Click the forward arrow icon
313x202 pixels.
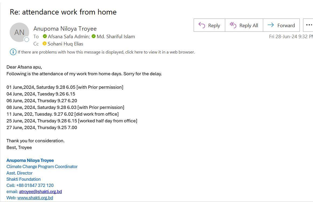(x=271, y=25)
